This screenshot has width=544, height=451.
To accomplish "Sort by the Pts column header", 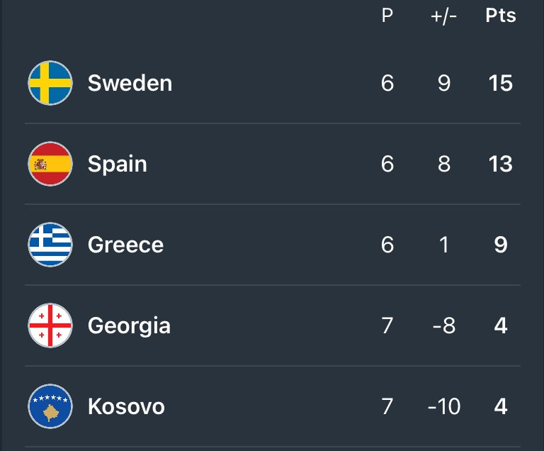I will point(501,16).
